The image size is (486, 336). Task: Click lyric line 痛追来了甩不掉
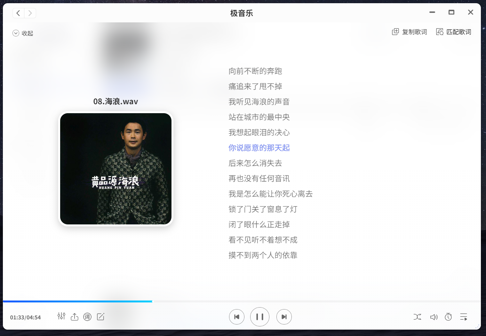255,86
